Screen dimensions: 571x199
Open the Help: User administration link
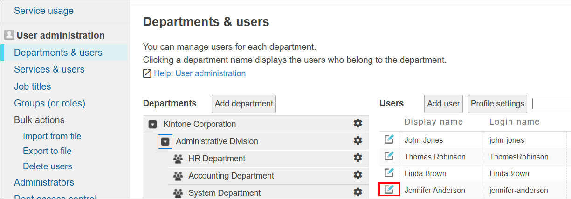199,73
